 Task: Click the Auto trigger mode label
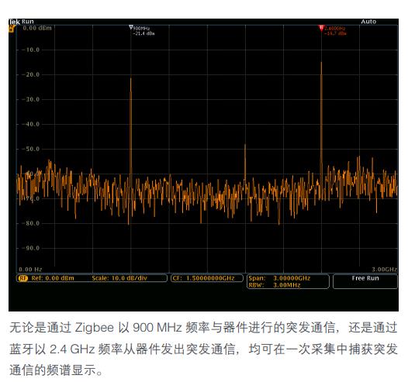[368, 22]
